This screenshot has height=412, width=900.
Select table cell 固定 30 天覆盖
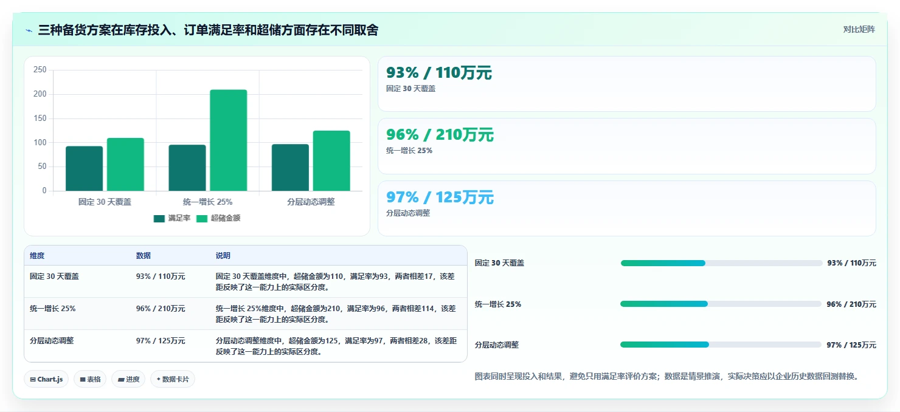54,276
